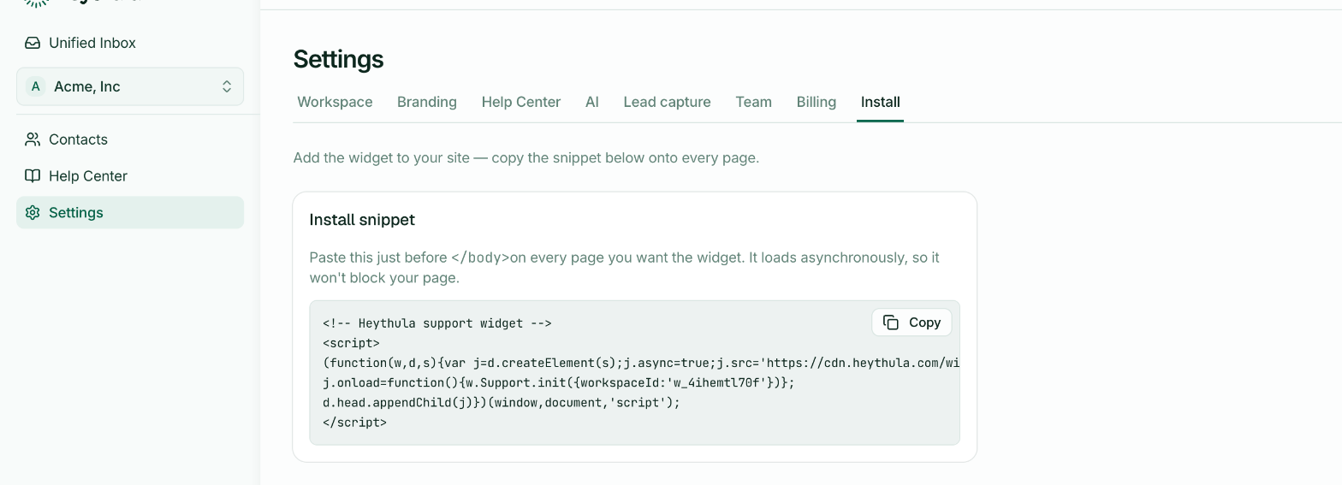Image resolution: width=1342 pixels, height=485 pixels.
Task: Click the workspaceId w_4ihemtl70f line
Action: pos(559,382)
